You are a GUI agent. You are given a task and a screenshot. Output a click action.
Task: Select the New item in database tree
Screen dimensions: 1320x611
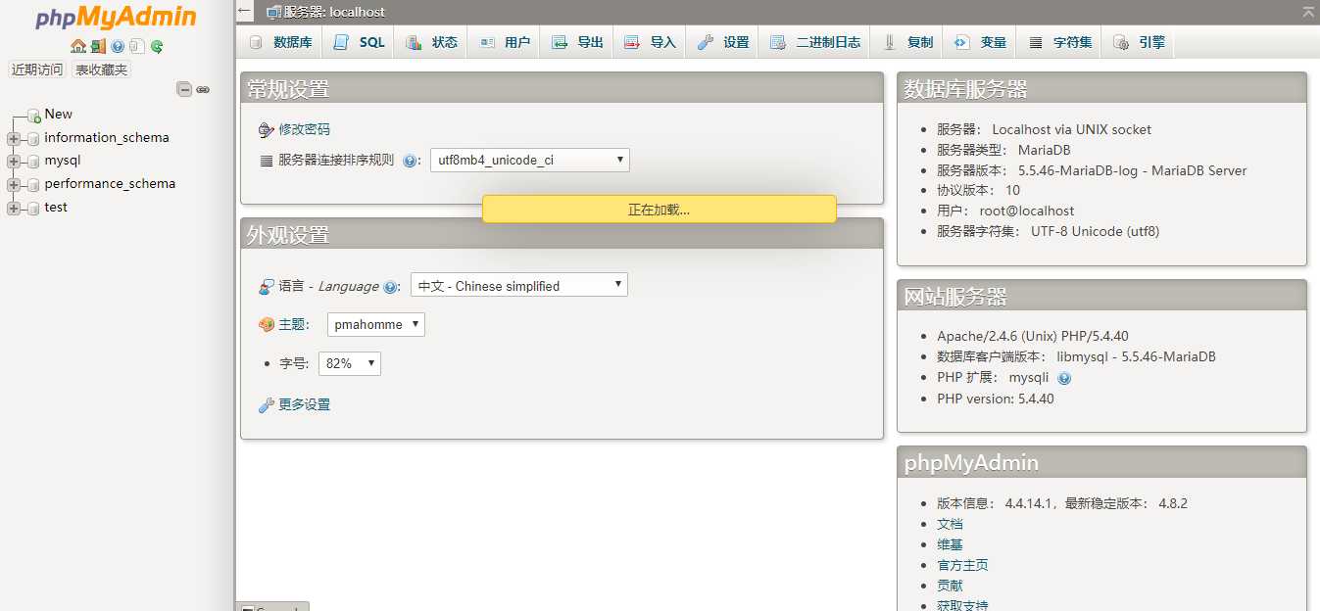click(x=59, y=115)
